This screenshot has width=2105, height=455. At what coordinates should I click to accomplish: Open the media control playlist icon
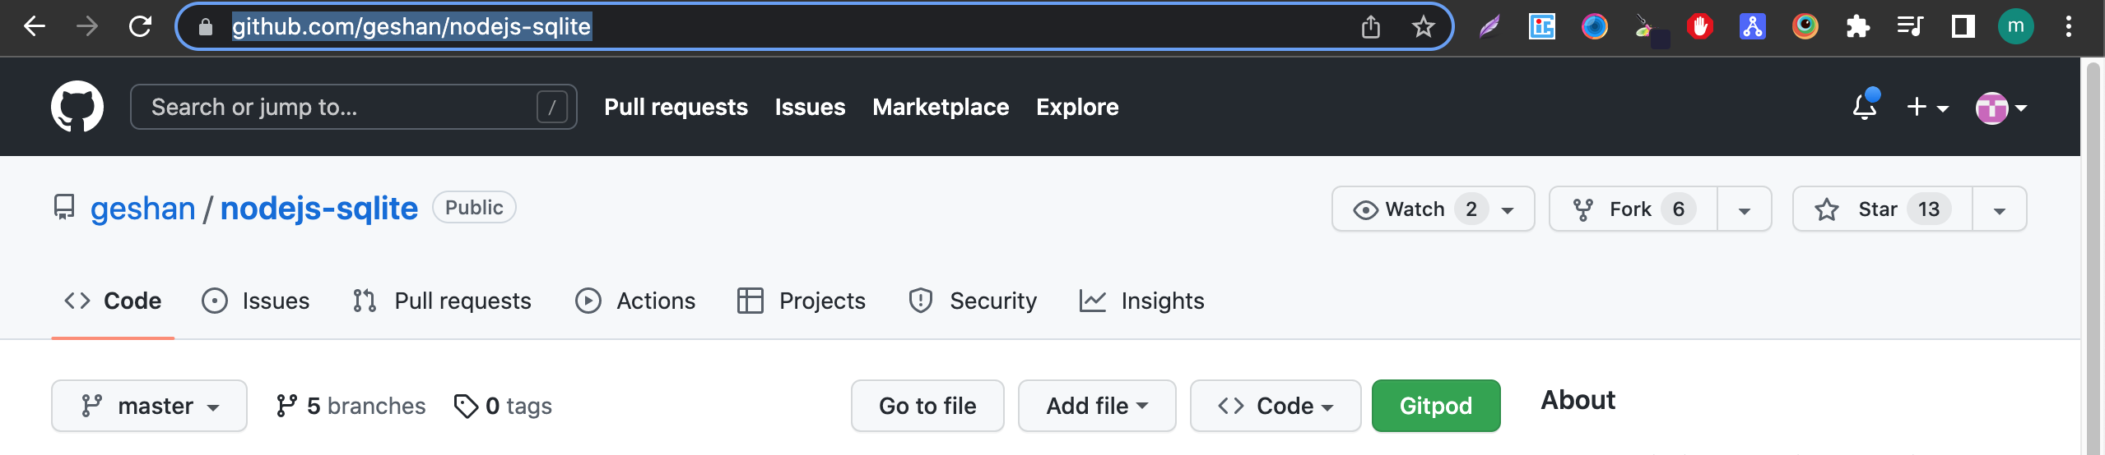coord(1910,27)
